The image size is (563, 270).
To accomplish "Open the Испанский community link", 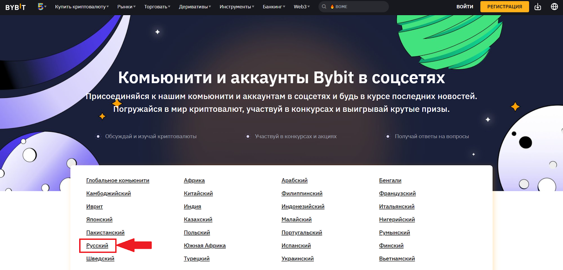I will [296, 245].
